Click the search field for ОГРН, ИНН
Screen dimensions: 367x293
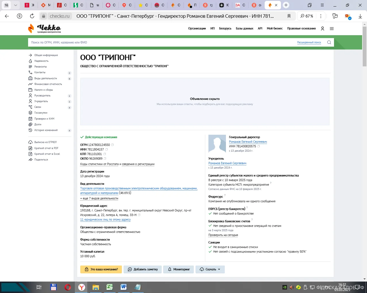point(162,42)
